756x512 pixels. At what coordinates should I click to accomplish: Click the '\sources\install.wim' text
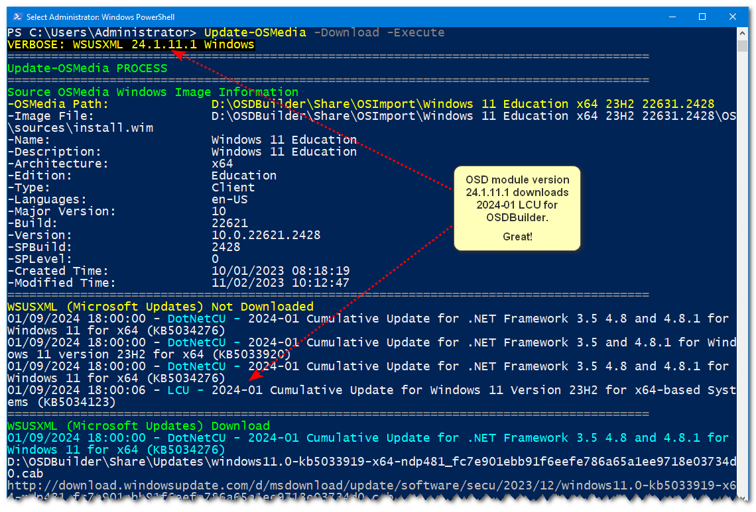(80, 128)
